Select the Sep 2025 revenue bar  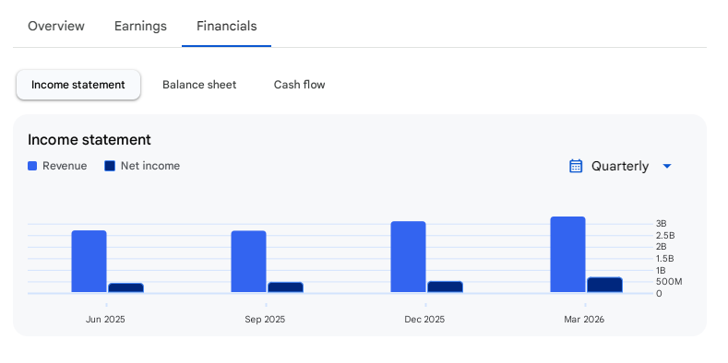tap(248, 262)
